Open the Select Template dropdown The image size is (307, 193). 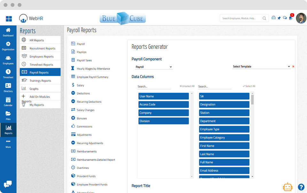[261, 67]
